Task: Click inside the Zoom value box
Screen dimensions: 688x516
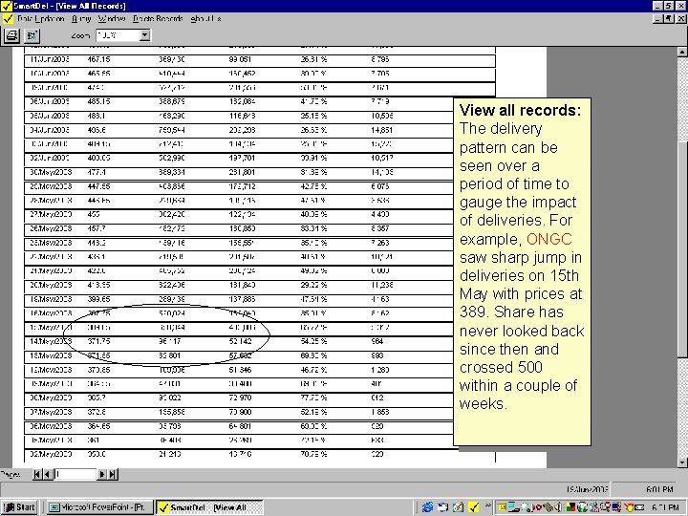Action: 118,35
